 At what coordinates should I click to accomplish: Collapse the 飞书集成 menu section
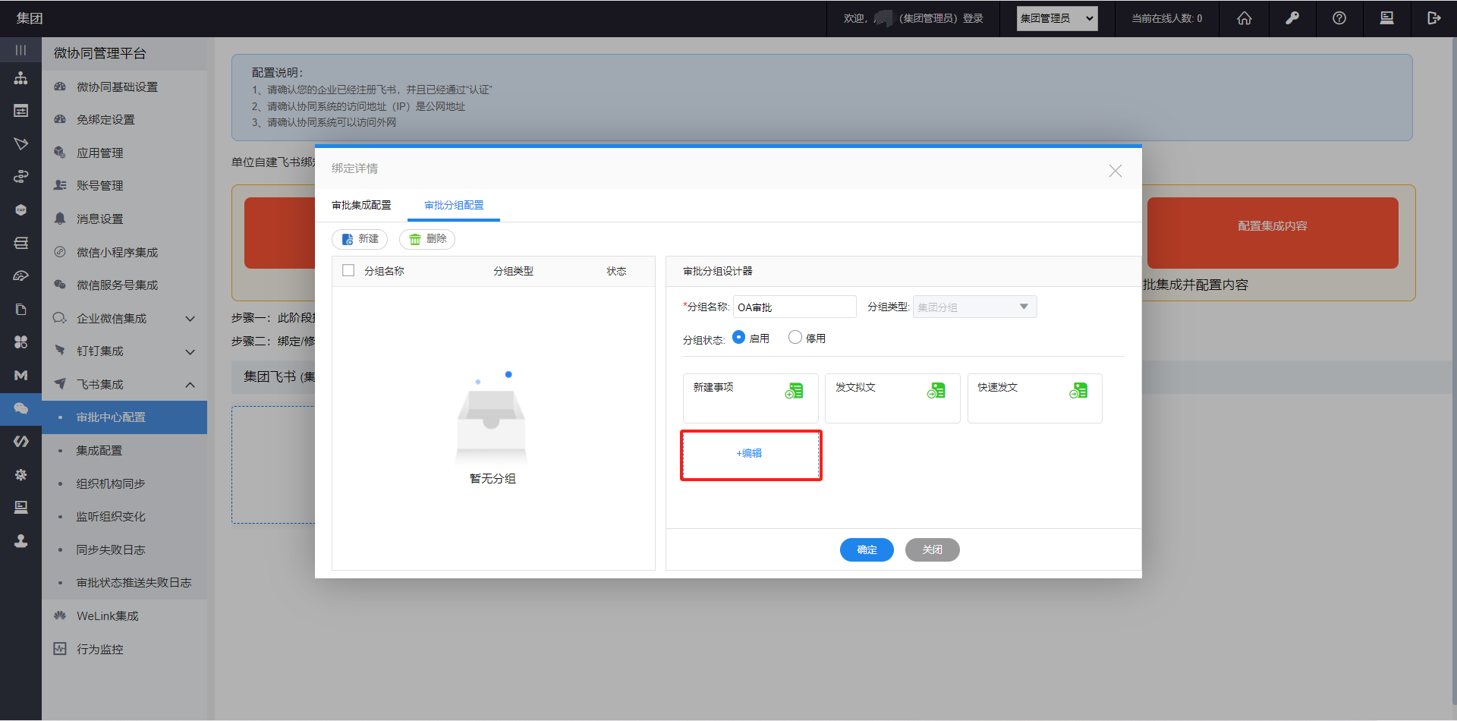(190, 385)
